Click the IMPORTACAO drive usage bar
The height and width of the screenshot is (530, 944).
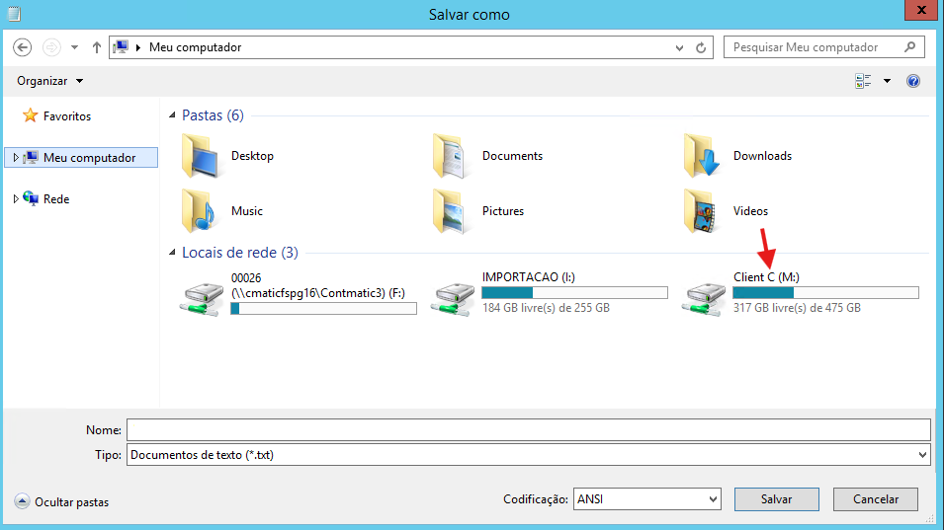point(575,293)
